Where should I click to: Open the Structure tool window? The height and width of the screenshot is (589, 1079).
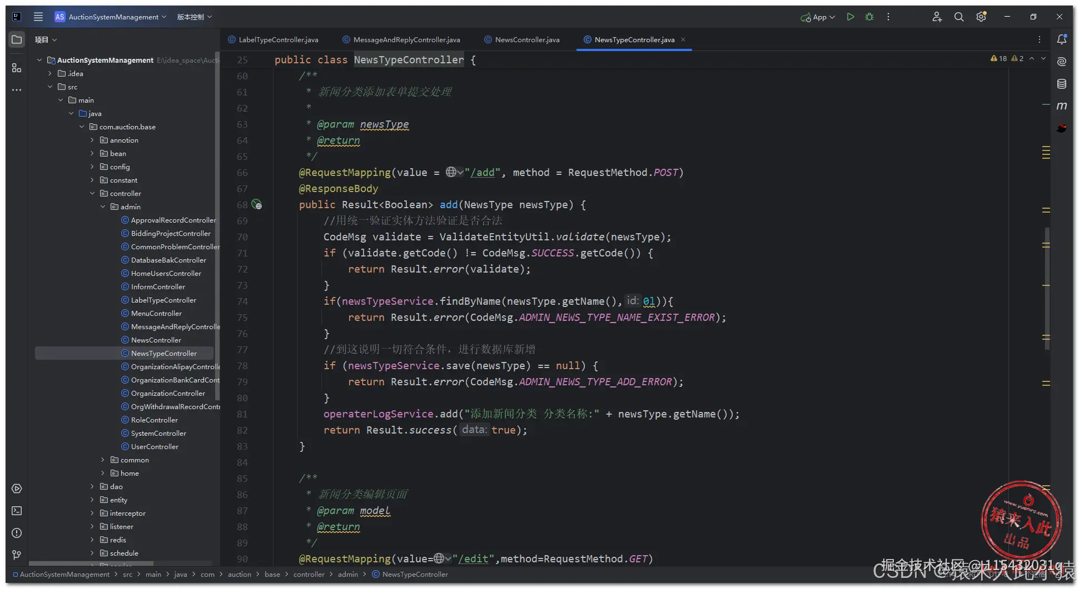coord(17,68)
